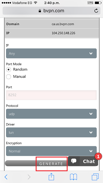Select the Random port mode radio
The width and height of the screenshot is (103, 183).
[9, 70]
